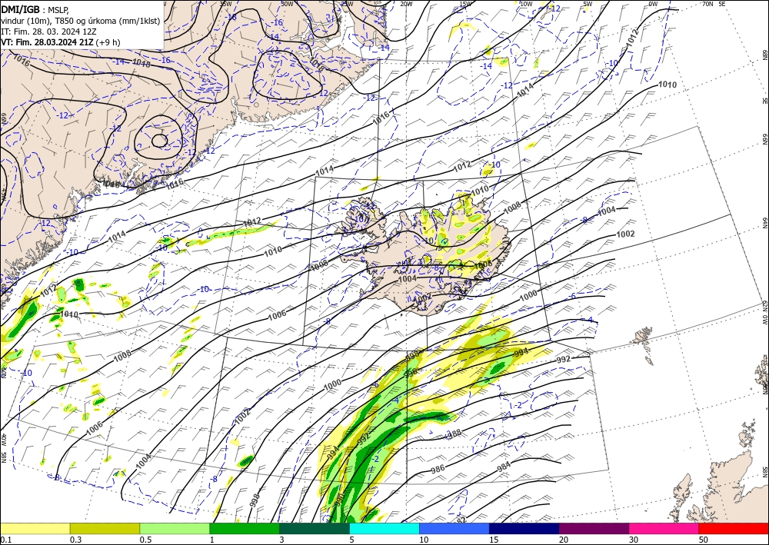Click the '0W' longitude label at top
Viewport: 769px width, 545px height.
coord(653,4)
